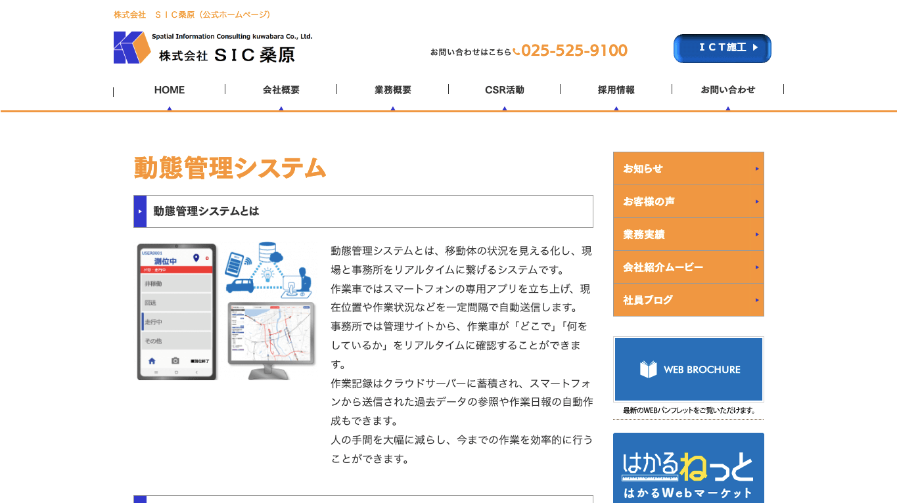This screenshot has width=897, height=503.
Task: Click the arrow icon on お知らせ sidebar item
Action: (x=757, y=168)
